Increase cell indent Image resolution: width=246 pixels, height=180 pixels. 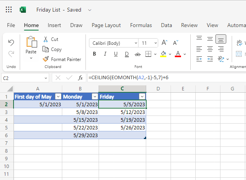pos(210,59)
